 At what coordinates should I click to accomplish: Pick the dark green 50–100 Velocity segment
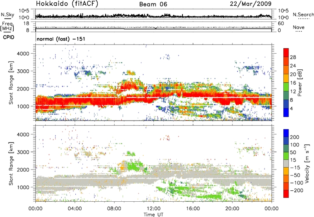click(x=286, y=148)
